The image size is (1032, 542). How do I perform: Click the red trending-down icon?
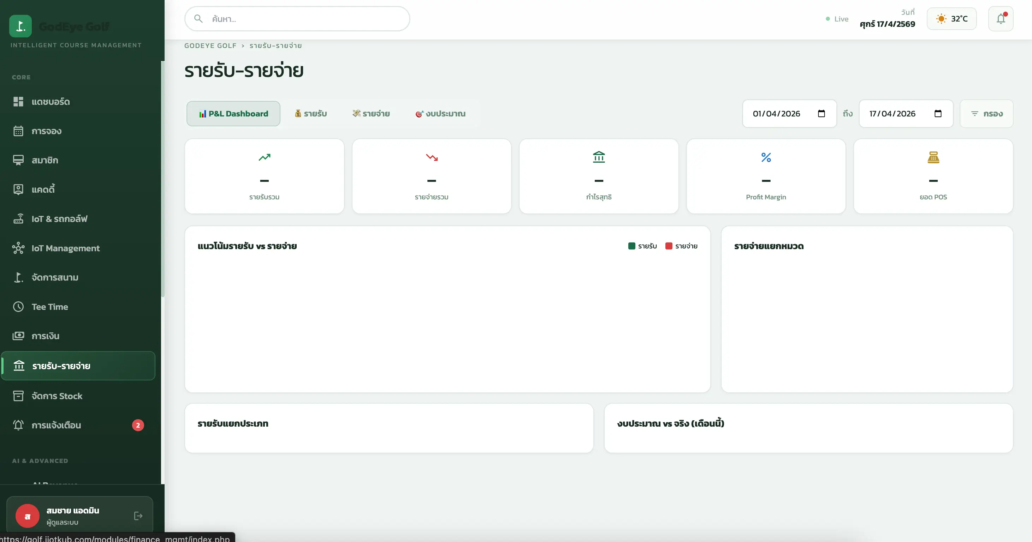point(432,157)
